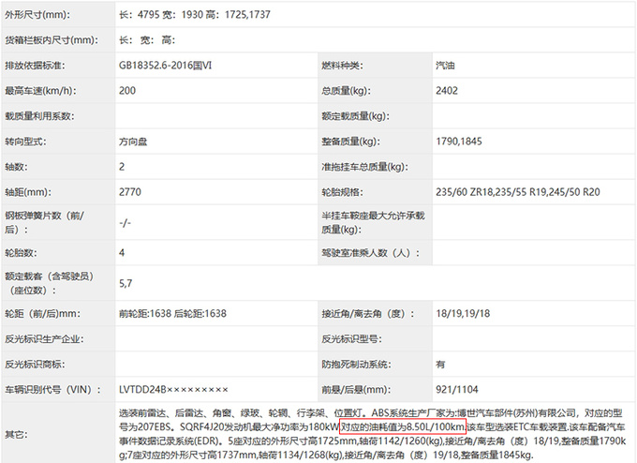
Task: Click the 排放依据标准 label
Action: pyautogui.click(x=35, y=66)
